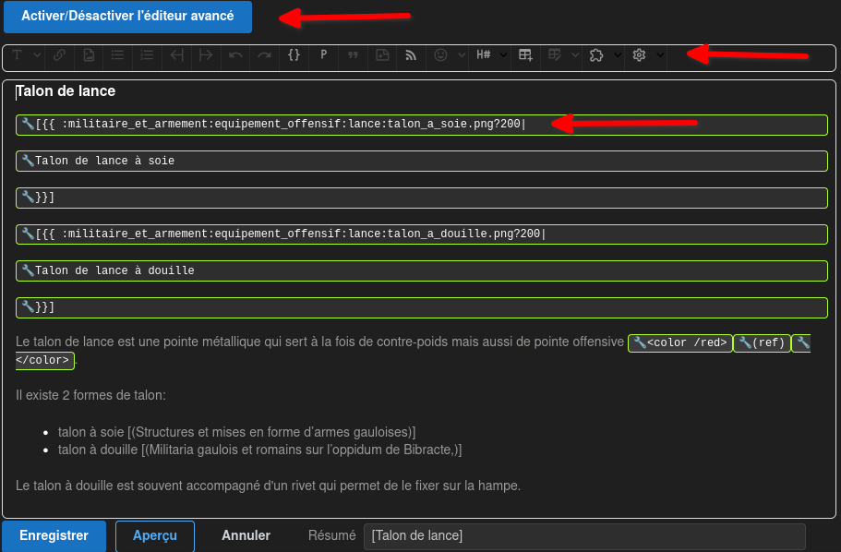Click the "Talon de lance à soie" block
841x552 pixels.
tap(422, 161)
